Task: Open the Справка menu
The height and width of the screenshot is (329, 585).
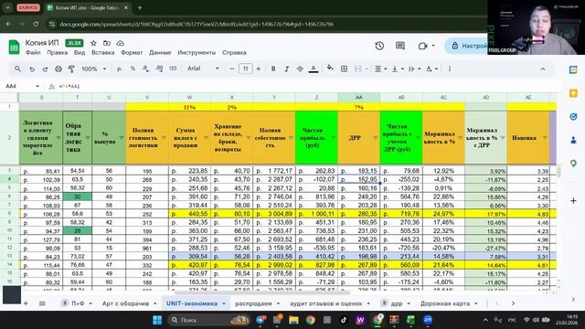Action: pyautogui.click(x=234, y=53)
